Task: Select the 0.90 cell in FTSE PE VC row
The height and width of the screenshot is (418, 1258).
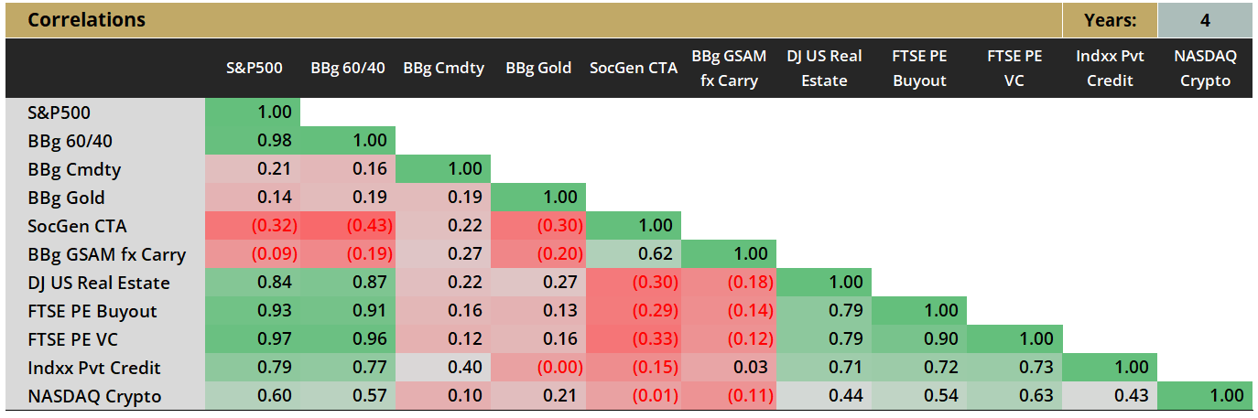Action: 919,339
